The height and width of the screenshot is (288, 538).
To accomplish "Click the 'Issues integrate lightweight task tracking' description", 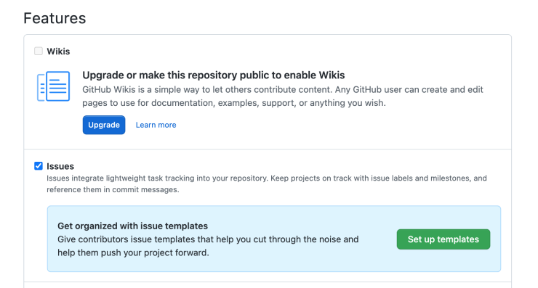I will [x=267, y=184].
